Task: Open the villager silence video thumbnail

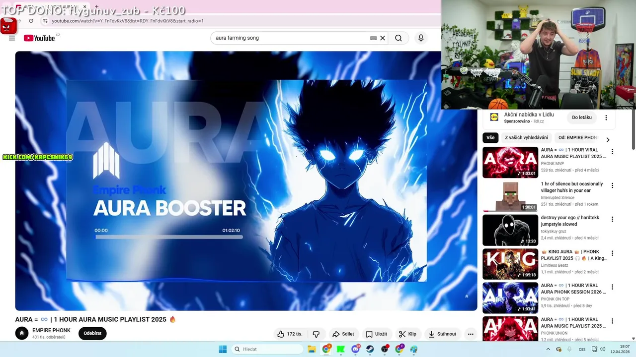Action: 510,196
